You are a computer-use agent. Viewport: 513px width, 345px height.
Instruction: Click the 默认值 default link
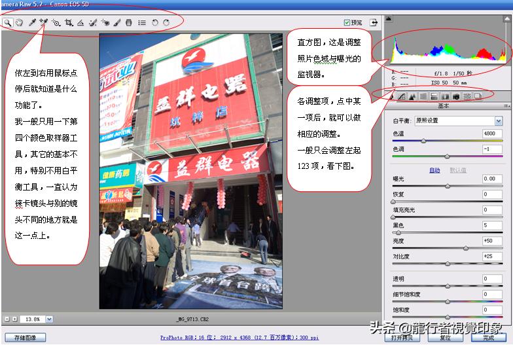[x=458, y=170]
